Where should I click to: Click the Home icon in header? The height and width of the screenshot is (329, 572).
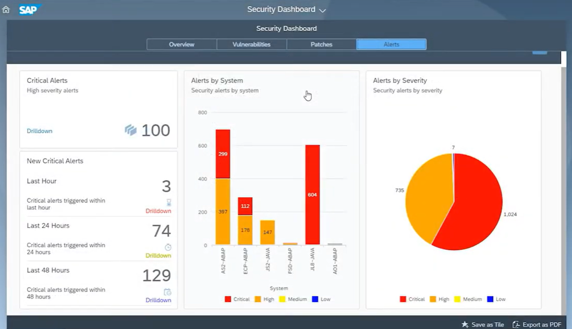tap(6, 9)
